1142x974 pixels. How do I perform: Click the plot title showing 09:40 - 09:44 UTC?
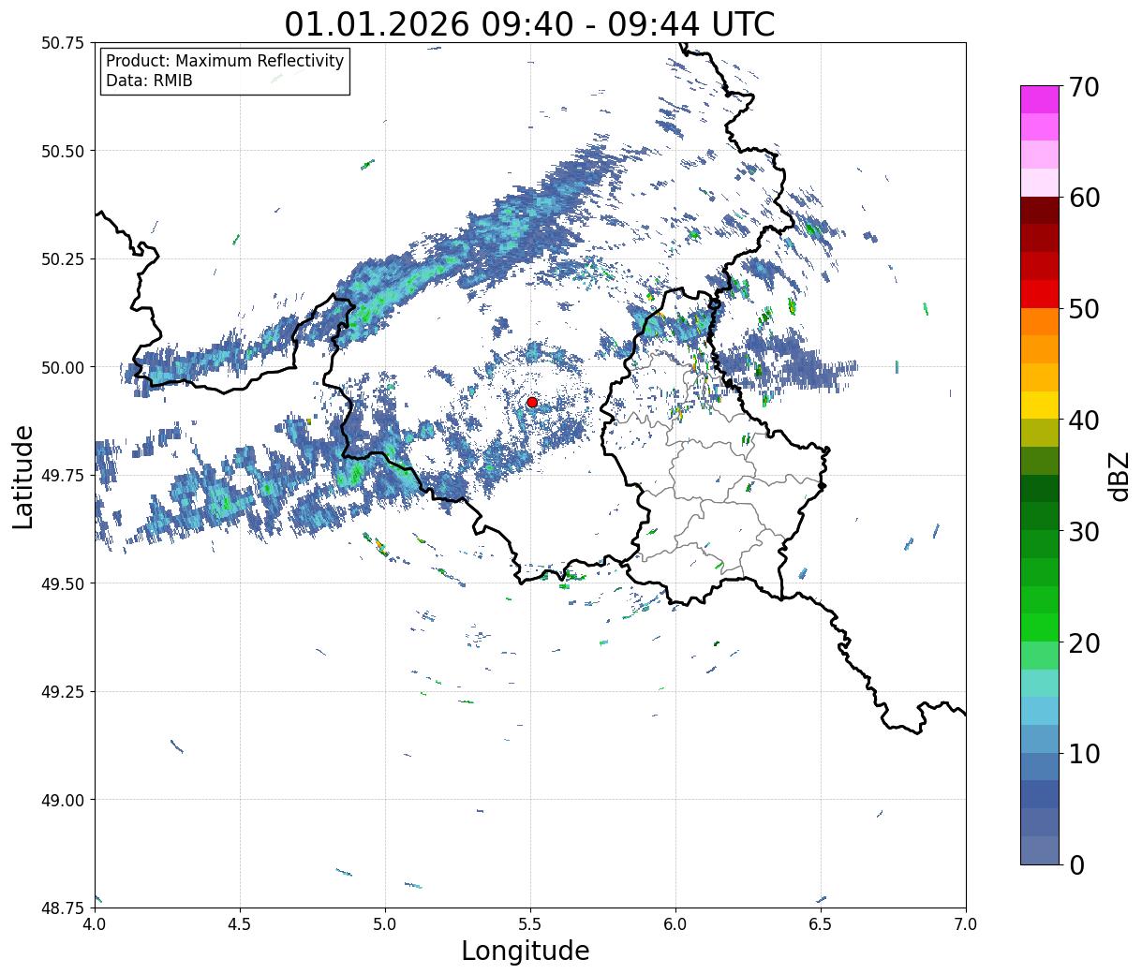pyautogui.click(x=529, y=23)
